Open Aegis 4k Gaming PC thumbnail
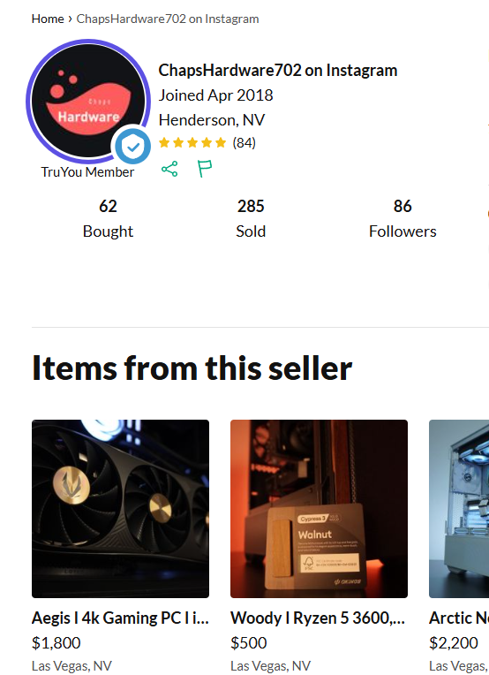489x675 pixels. point(120,509)
